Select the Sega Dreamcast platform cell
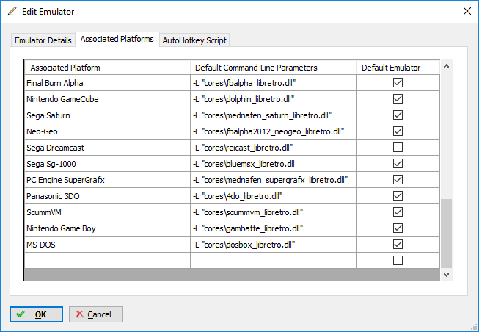Viewport: 479px width, 332px height. (107, 148)
